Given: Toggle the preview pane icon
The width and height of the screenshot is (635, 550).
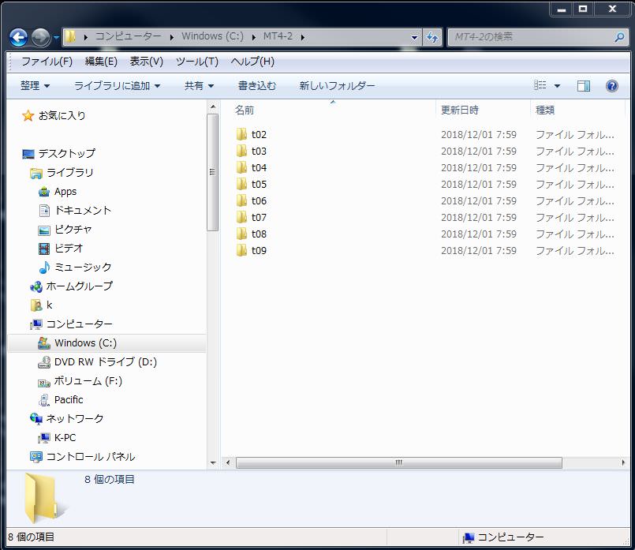Looking at the screenshot, I should [584, 86].
